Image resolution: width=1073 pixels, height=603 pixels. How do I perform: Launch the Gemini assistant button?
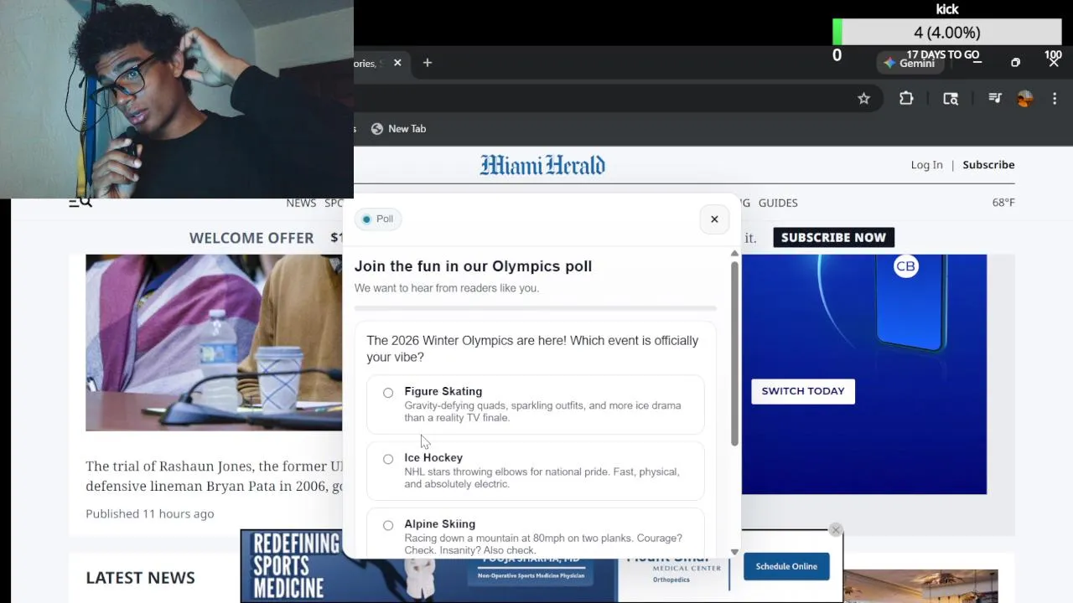point(910,63)
